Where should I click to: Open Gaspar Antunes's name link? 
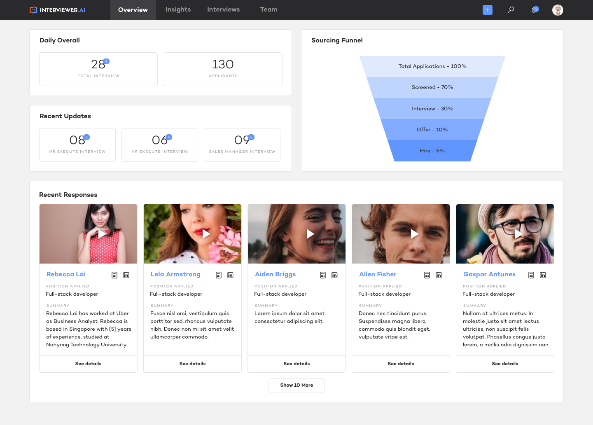click(489, 274)
